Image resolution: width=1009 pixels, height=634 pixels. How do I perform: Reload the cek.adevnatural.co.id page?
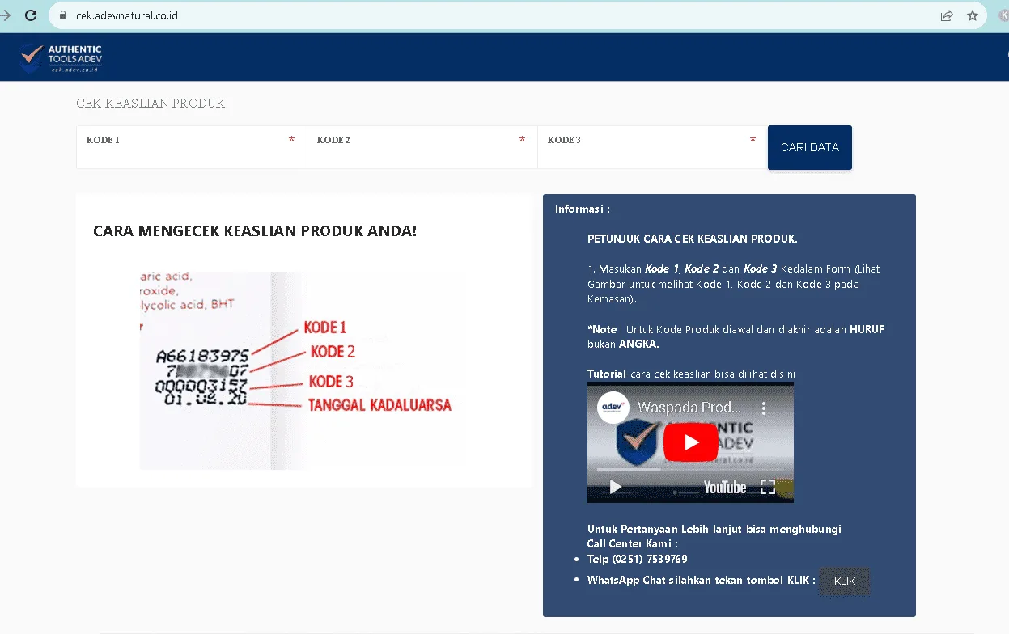pos(31,15)
